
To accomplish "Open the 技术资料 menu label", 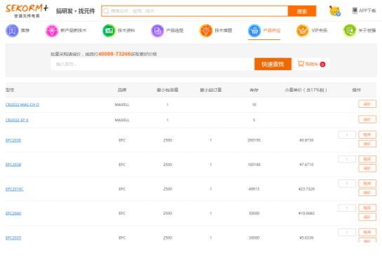I will [x=126, y=30].
